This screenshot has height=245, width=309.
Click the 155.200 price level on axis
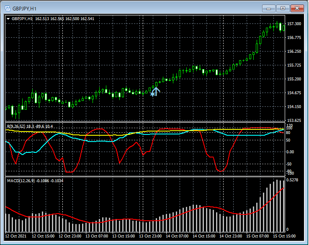pos(295,79)
